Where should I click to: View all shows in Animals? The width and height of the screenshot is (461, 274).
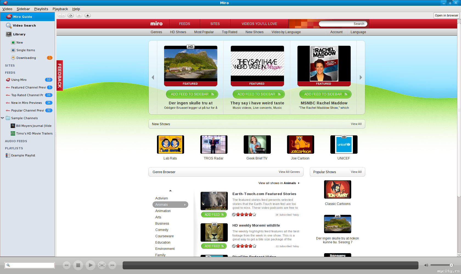[x=279, y=183]
